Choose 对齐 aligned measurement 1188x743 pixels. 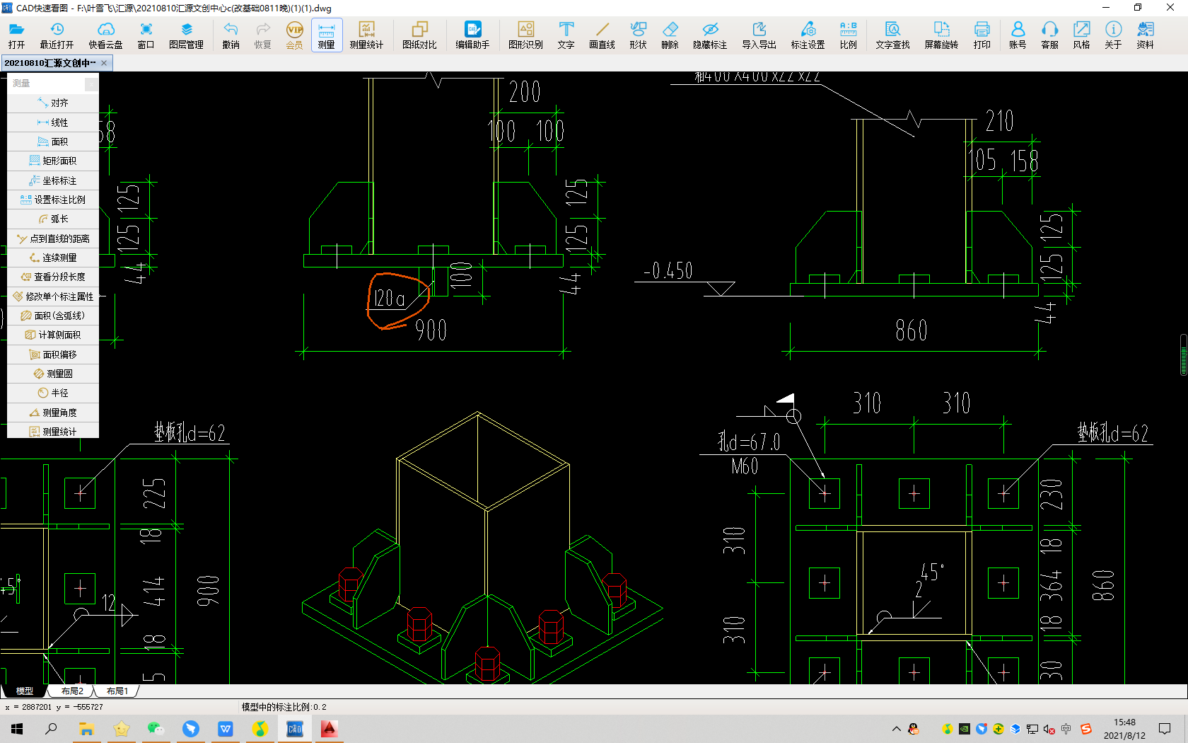click(x=53, y=103)
